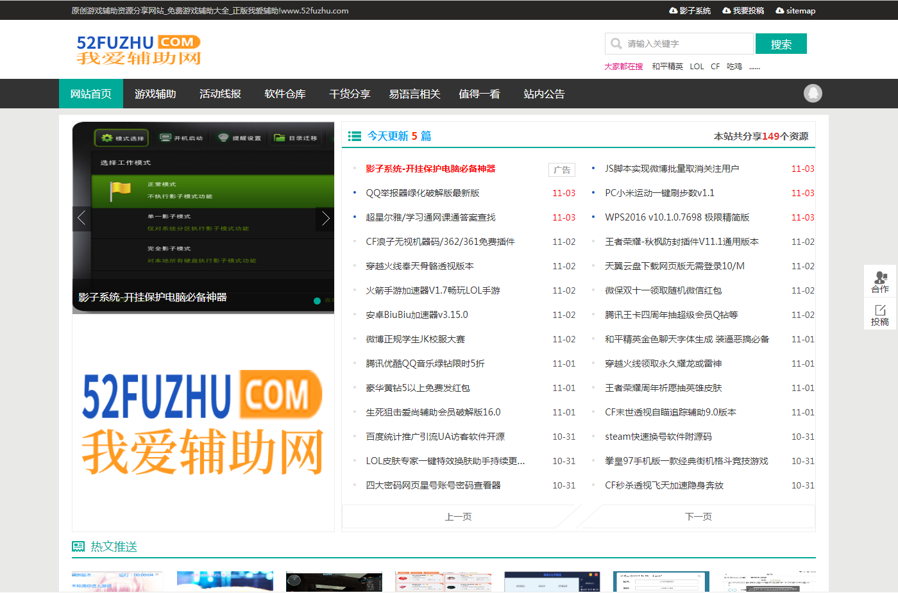Open the 软件仓库 navigation menu
Screen dimensions: 898x593
click(285, 94)
